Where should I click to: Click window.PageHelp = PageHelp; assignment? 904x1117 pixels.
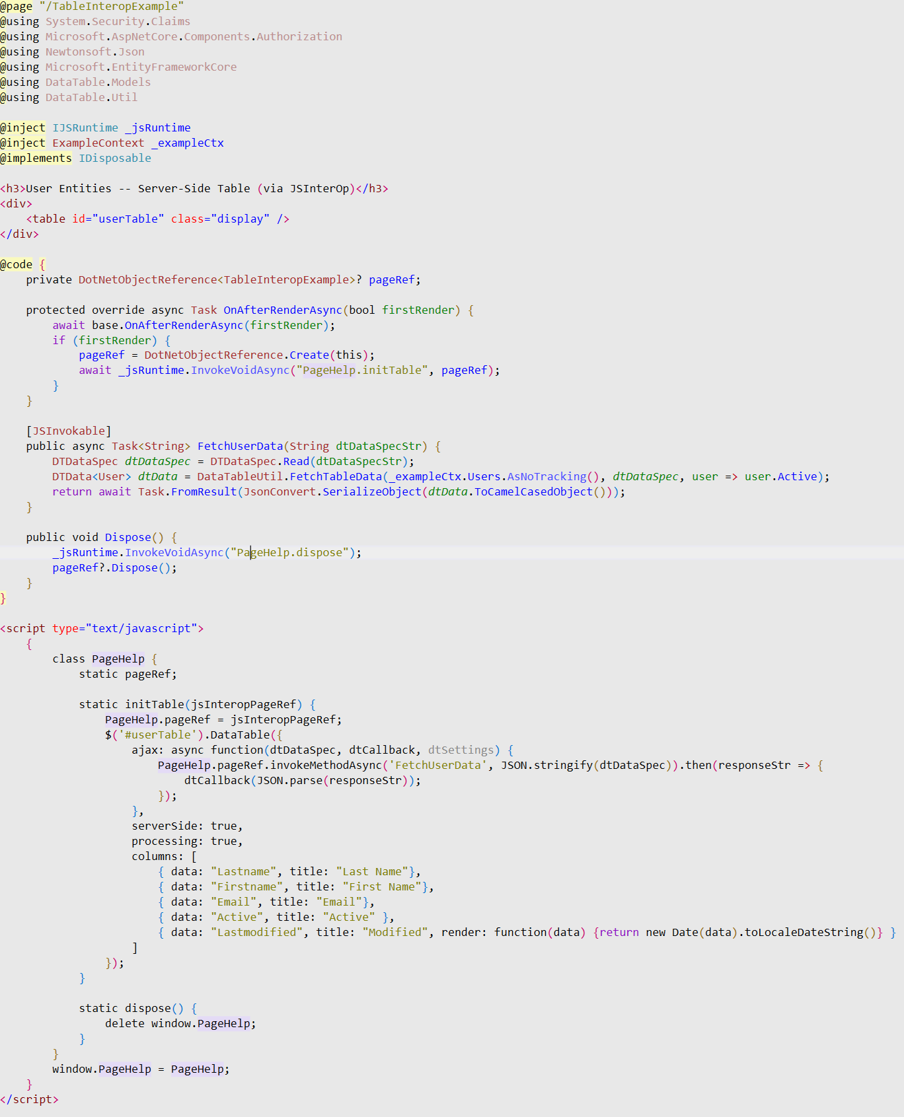(x=141, y=1070)
